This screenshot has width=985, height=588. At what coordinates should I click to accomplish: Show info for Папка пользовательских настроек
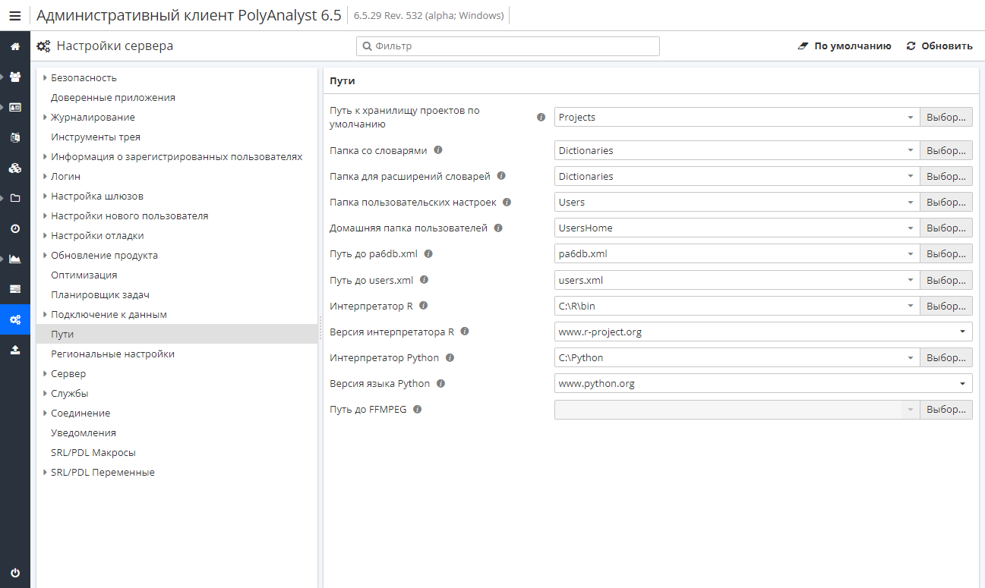coord(507,202)
